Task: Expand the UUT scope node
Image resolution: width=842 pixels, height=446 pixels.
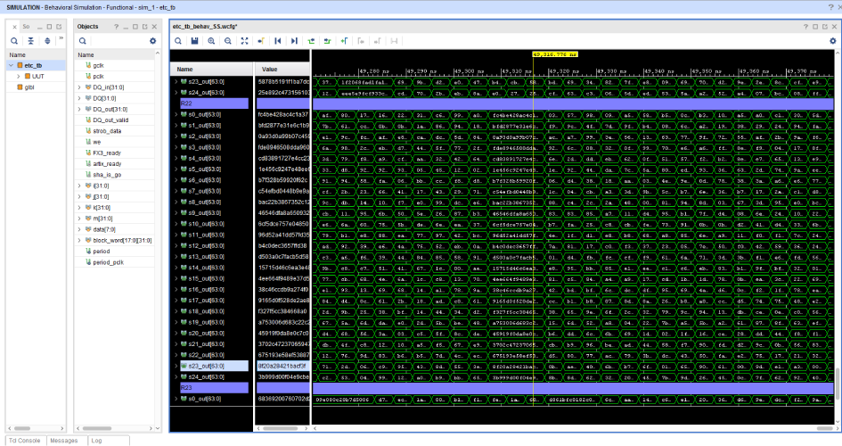Action: click(18, 77)
